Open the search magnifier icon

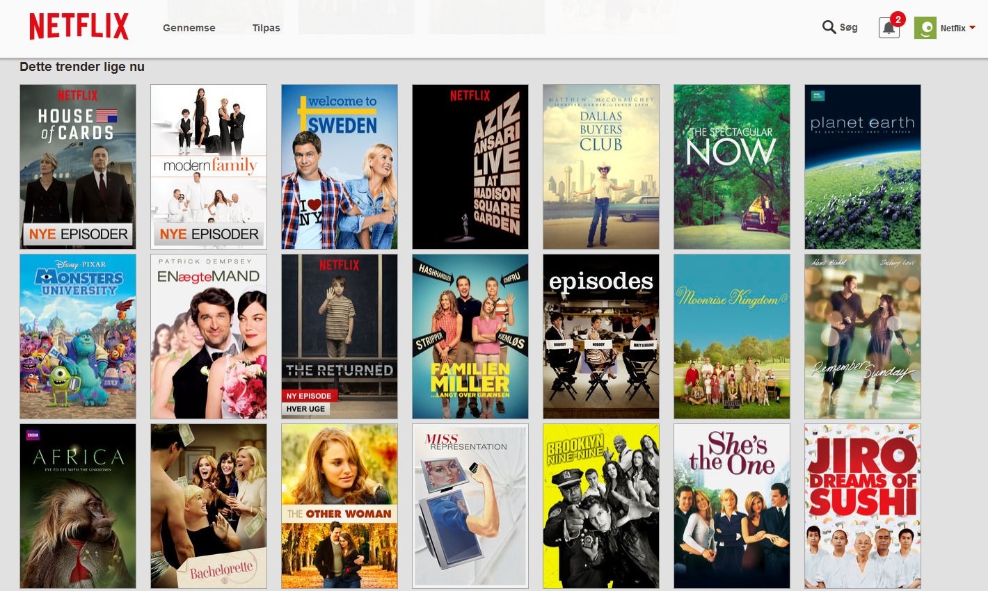[829, 27]
